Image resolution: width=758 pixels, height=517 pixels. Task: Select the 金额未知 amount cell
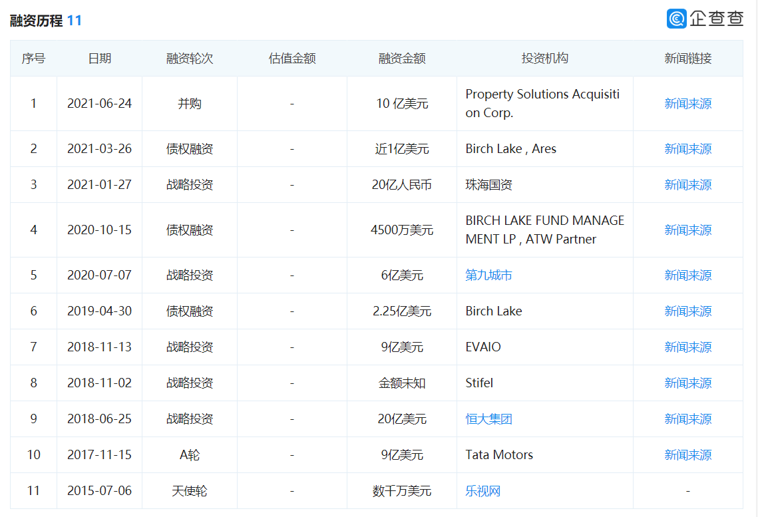[x=402, y=383]
